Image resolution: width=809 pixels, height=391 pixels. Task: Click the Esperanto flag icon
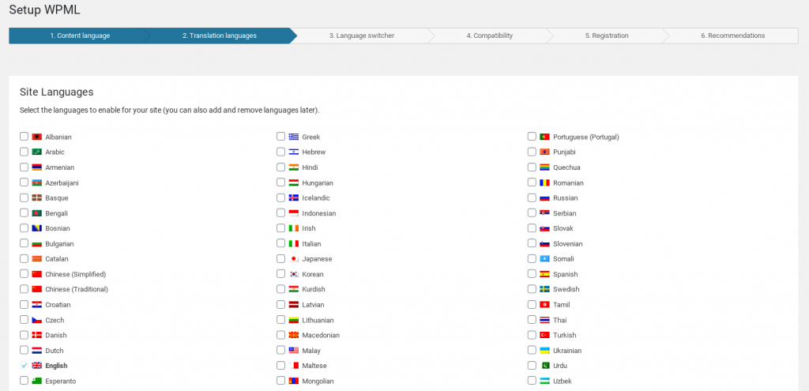36,382
